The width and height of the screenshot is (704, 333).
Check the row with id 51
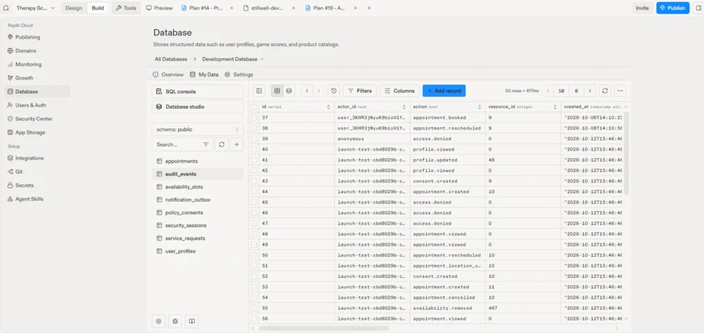254,266
